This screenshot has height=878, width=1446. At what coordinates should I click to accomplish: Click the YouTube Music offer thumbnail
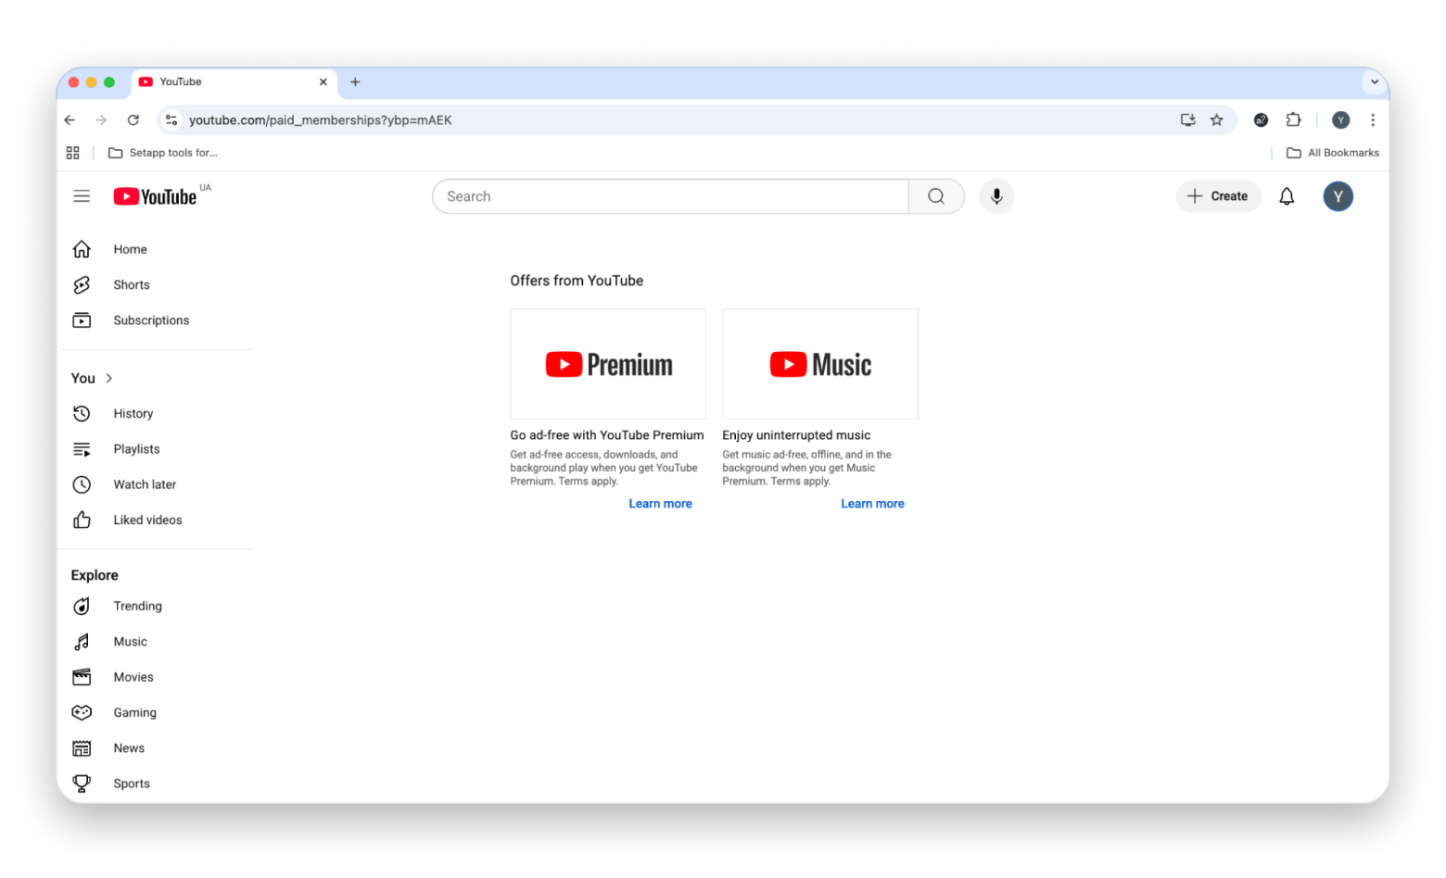tap(820, 364)
